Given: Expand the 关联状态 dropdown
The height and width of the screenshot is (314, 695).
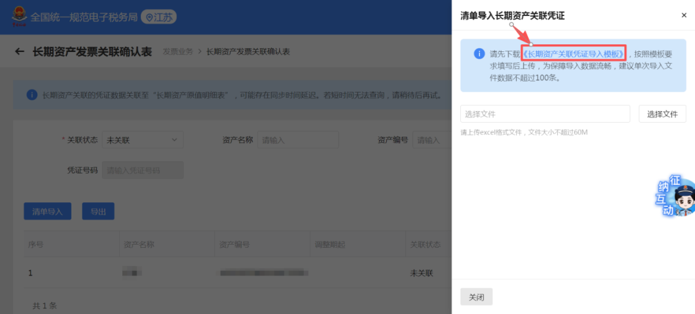Looking at the screenshot, I should pyautogui.click(x=142, y=140).
